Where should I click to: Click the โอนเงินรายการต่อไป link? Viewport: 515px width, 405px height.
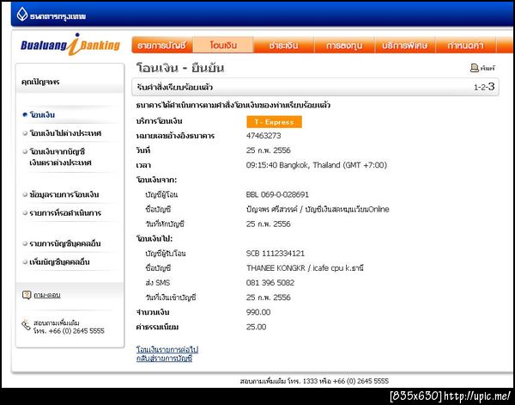pyautogui.click(x=167, y=349)
